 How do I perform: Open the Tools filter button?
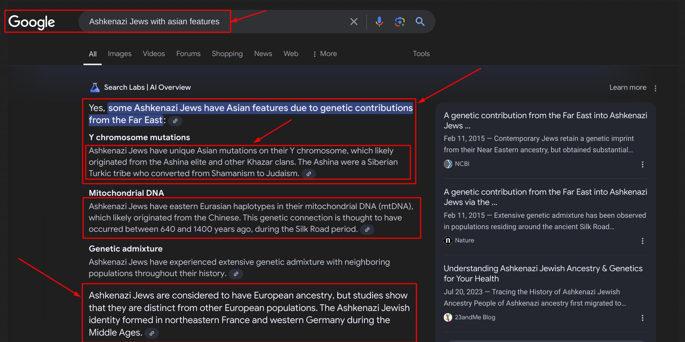point(421,54)
